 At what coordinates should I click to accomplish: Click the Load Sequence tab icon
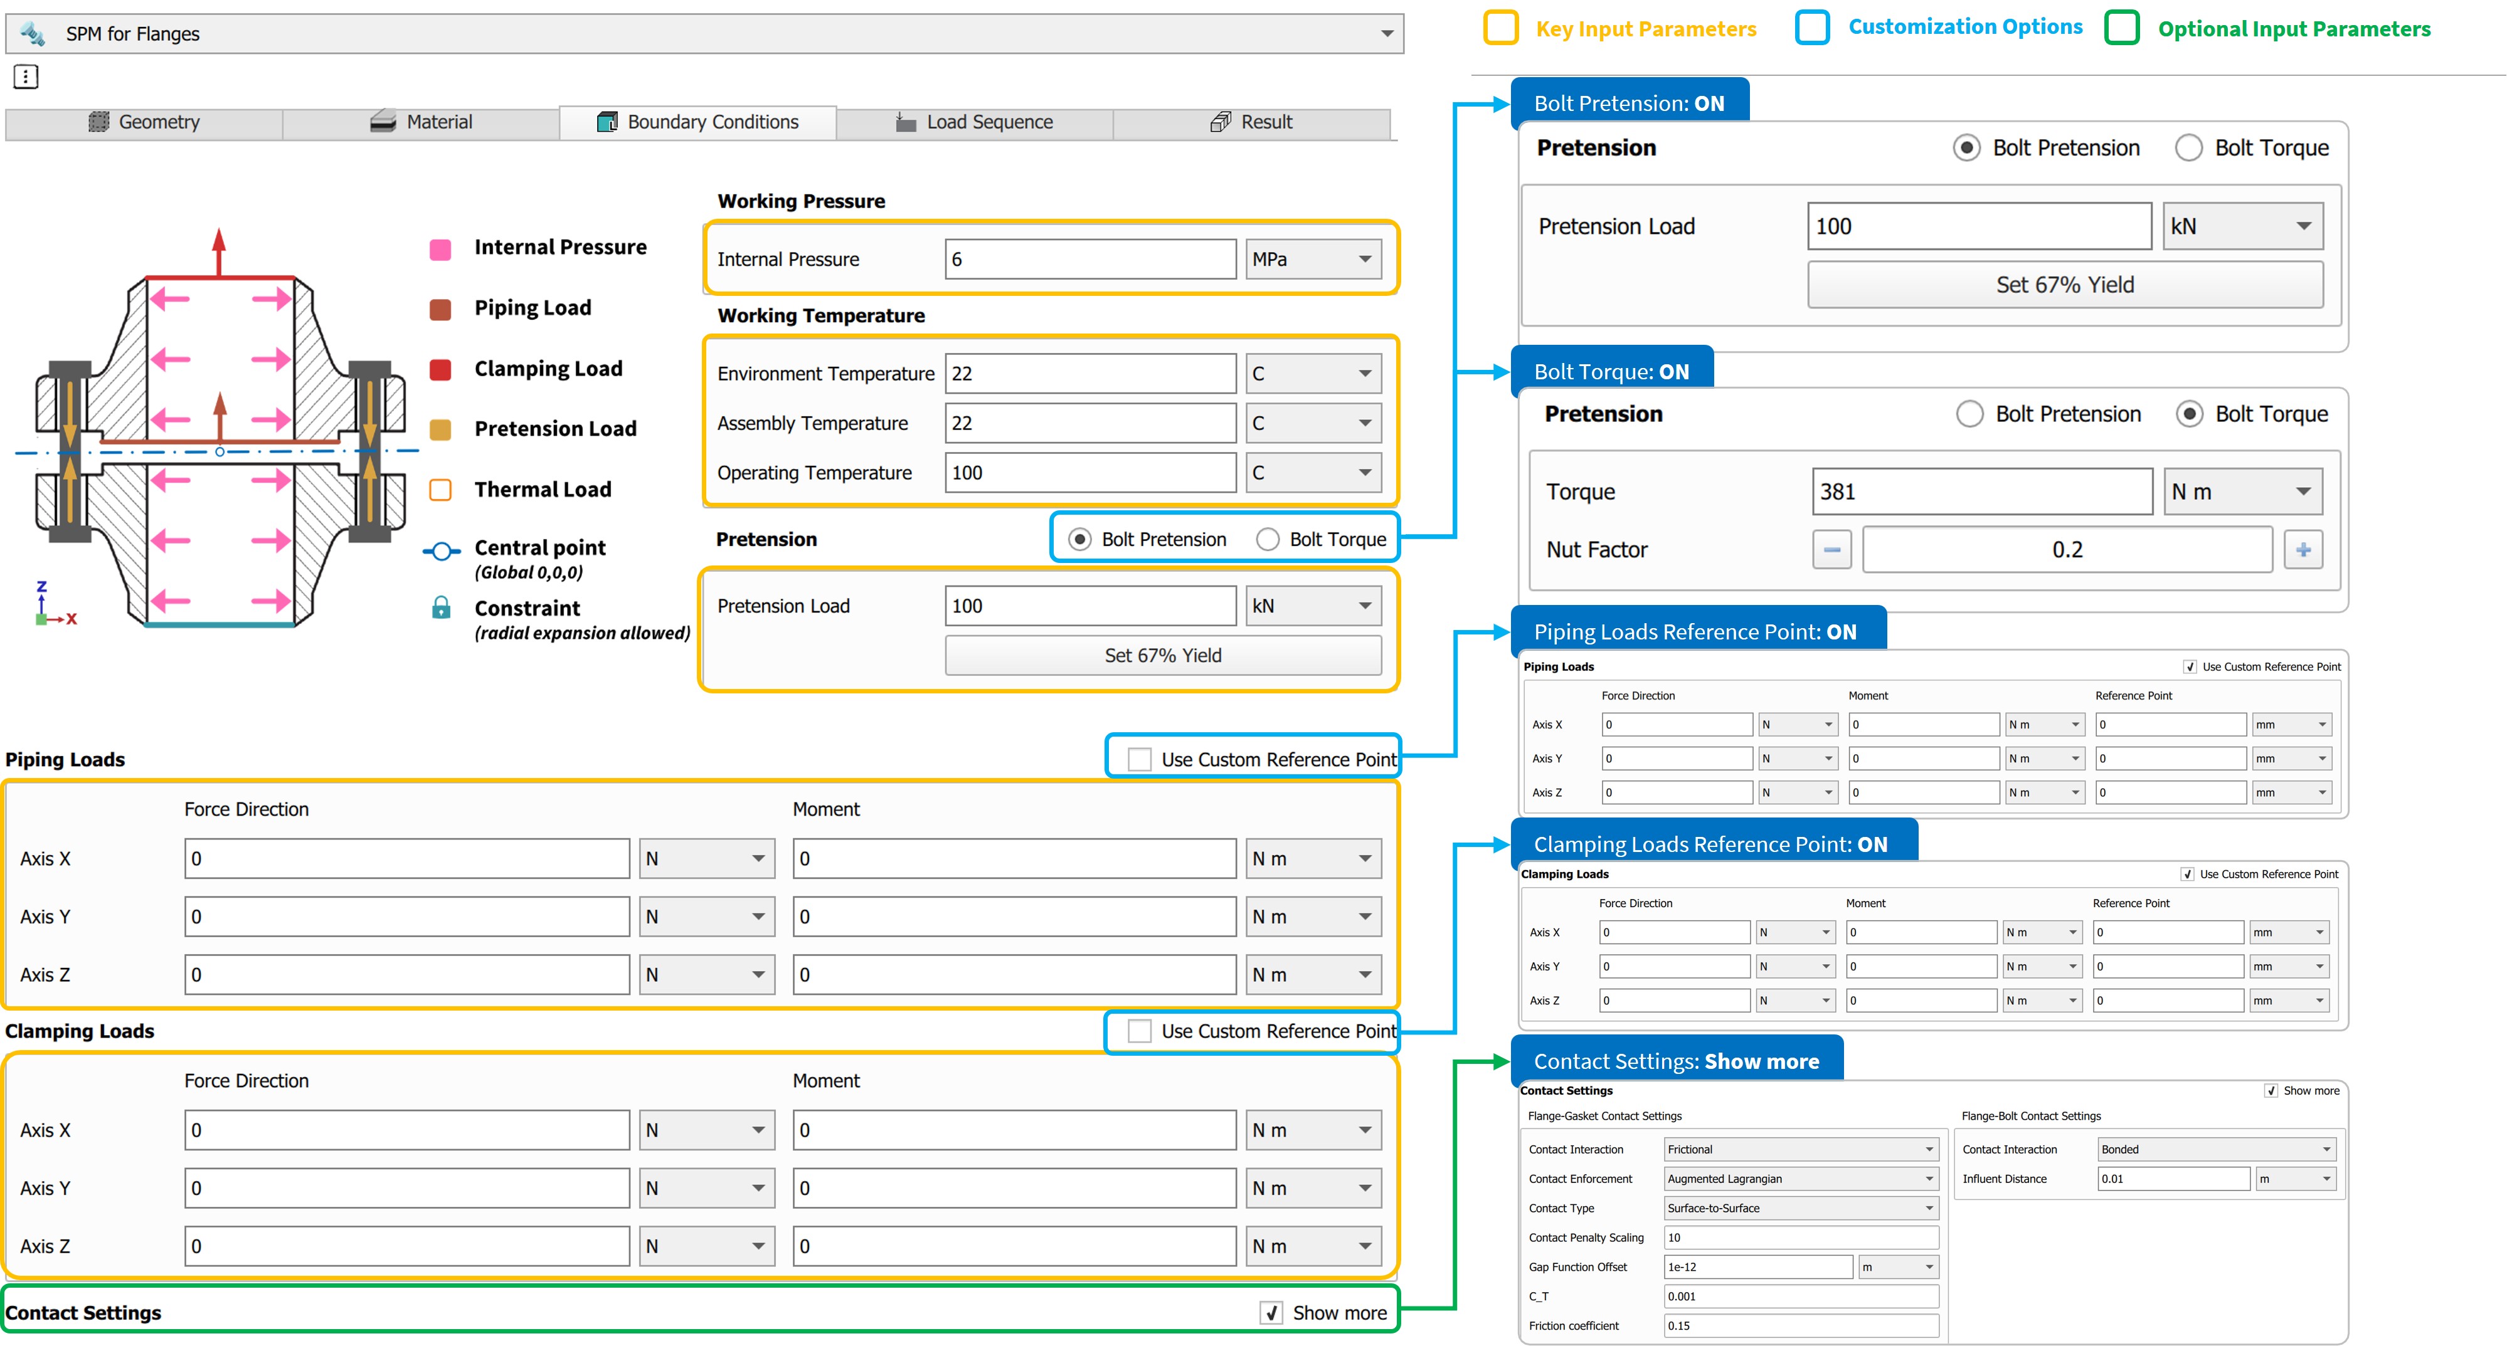(905, 122)
